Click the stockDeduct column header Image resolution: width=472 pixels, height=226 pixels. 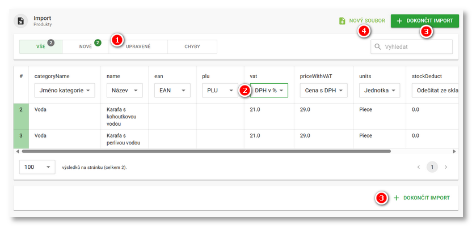point(427,76)
